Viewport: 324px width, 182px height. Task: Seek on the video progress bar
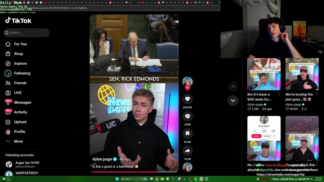click(134, 172)
